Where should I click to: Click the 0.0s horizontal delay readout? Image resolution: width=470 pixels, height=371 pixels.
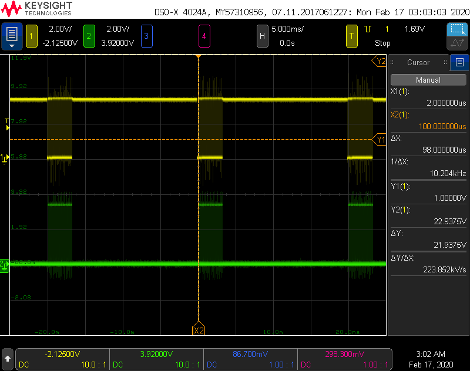[x=287, y=43]
